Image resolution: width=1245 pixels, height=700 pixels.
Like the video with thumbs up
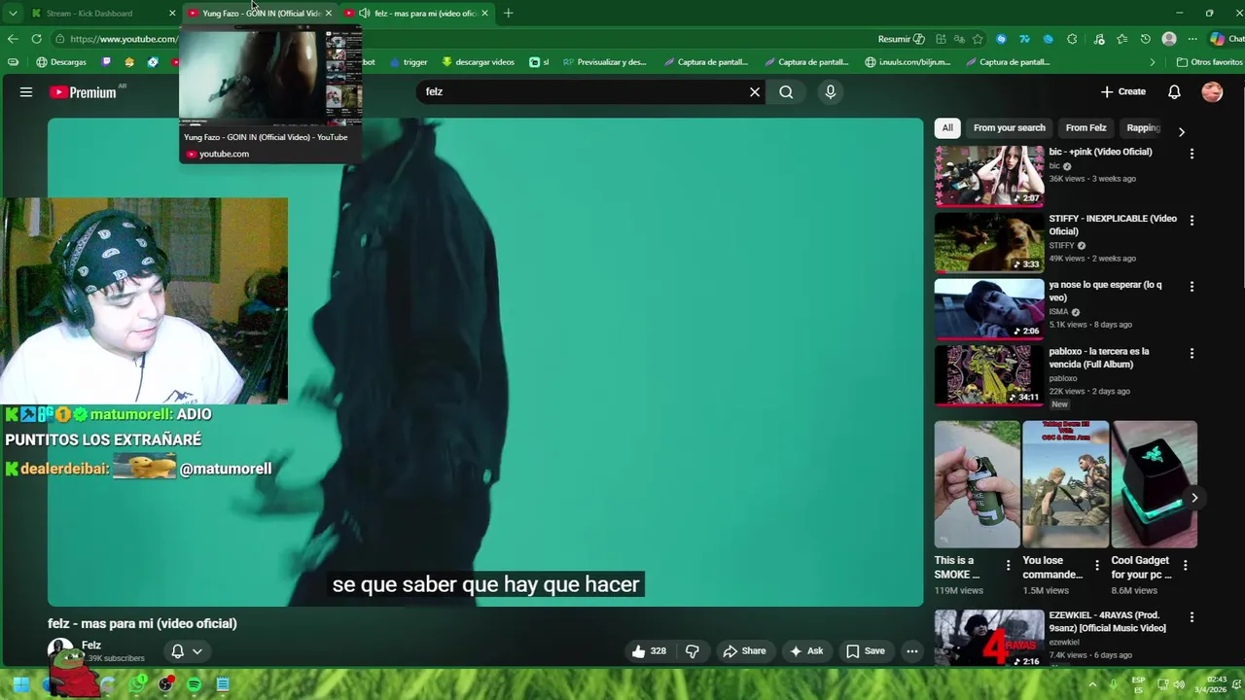pyautogui.click(x=649, y=651)
